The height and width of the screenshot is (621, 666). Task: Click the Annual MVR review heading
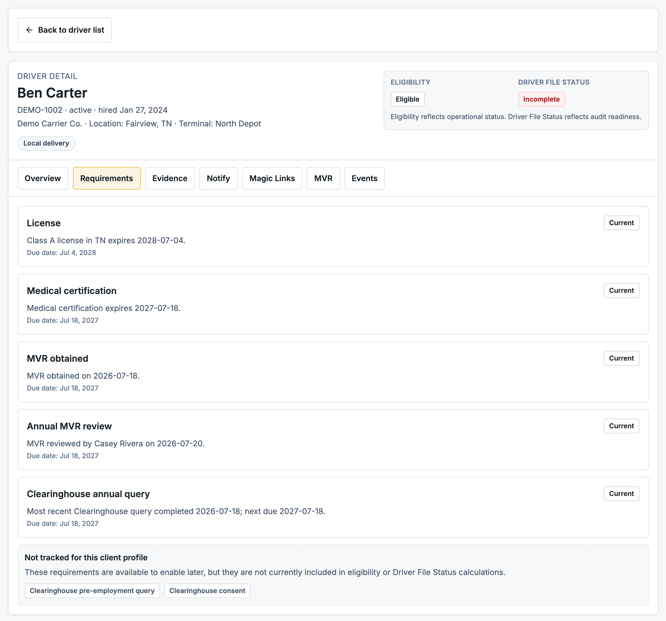coord(69,426)
